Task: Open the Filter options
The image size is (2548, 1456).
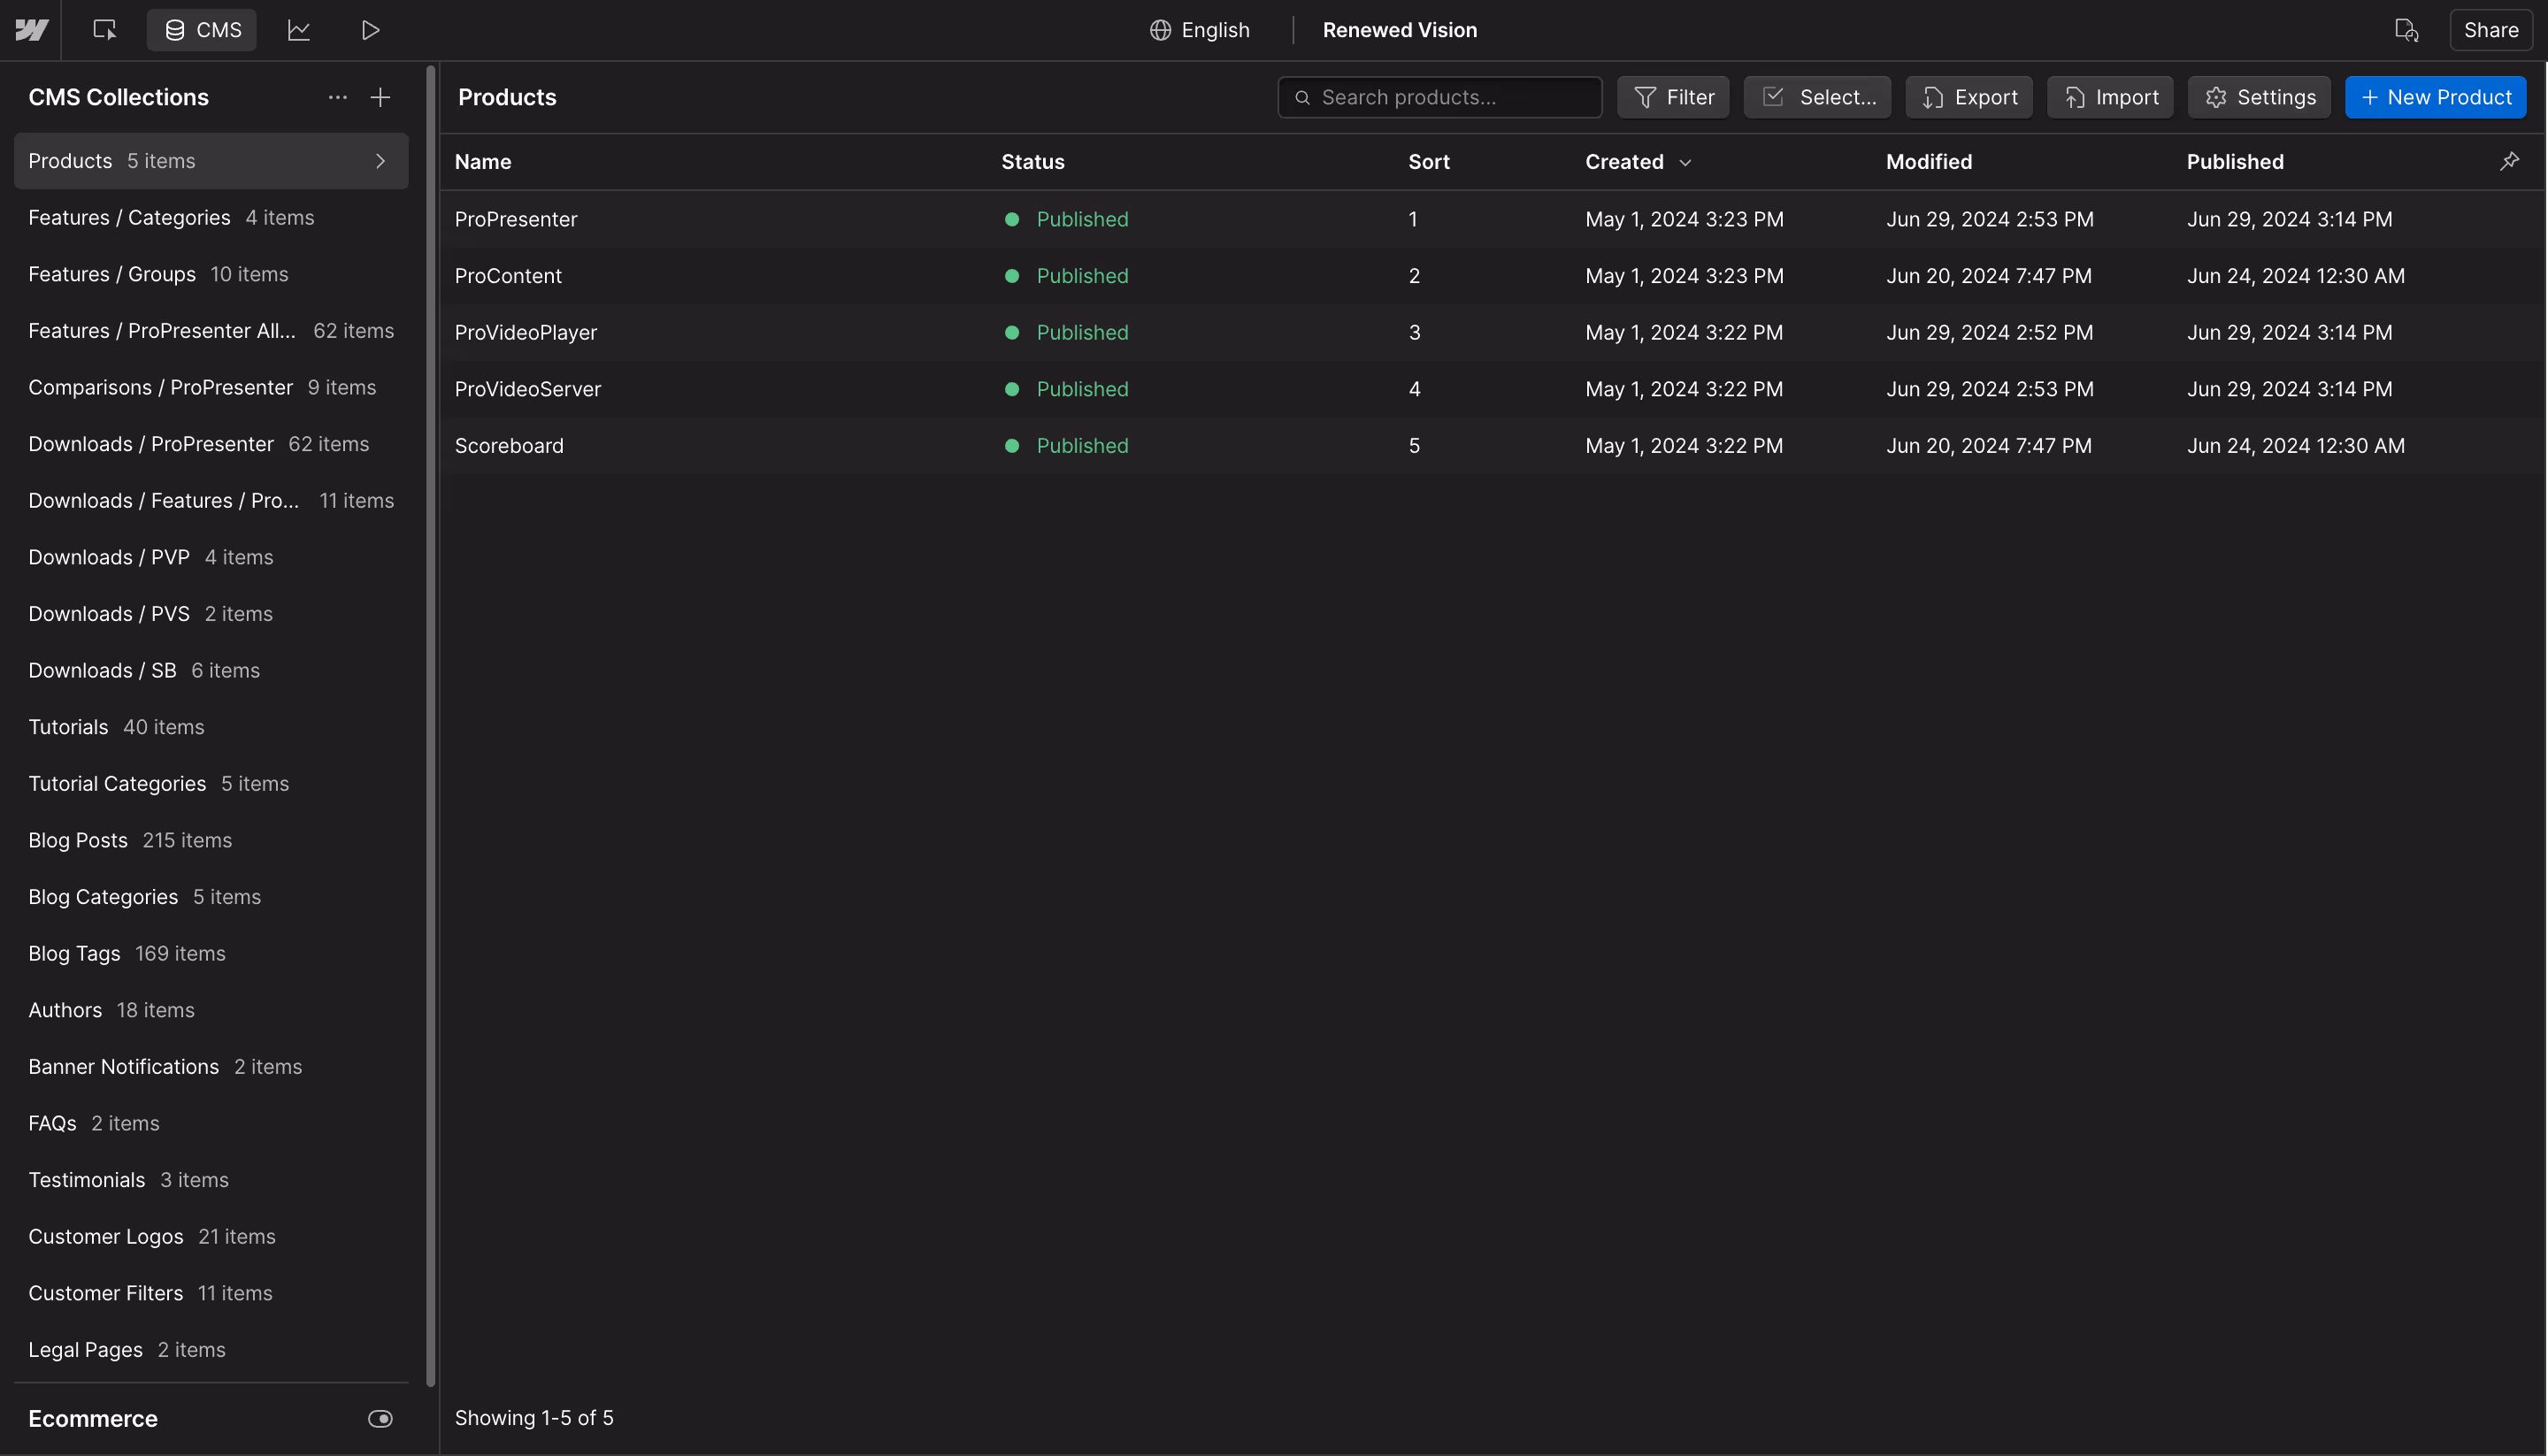Action: (x=1673, y=97)
